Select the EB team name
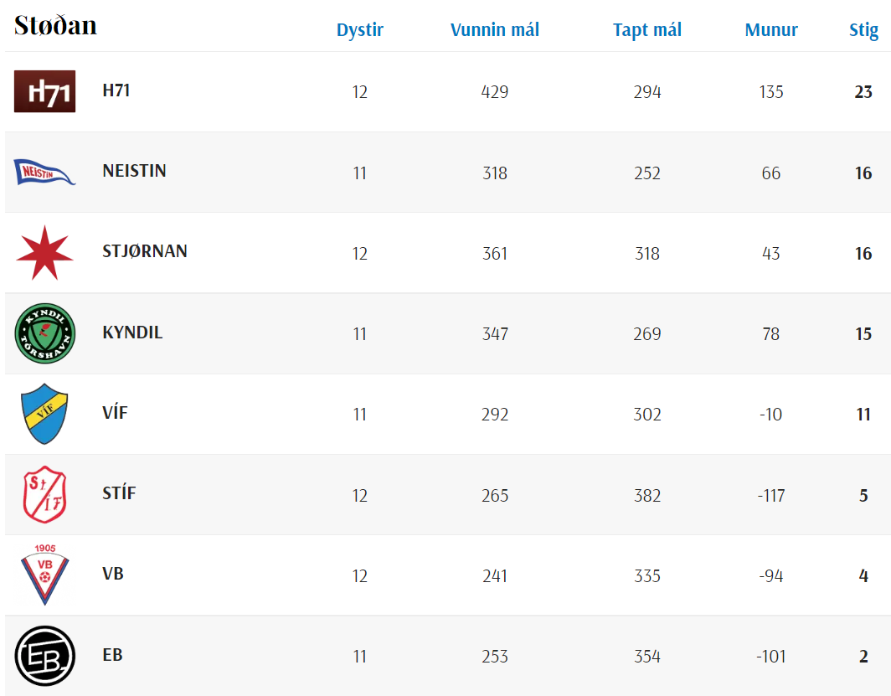Viewport: 891px width, 696px height. point(113,655)
